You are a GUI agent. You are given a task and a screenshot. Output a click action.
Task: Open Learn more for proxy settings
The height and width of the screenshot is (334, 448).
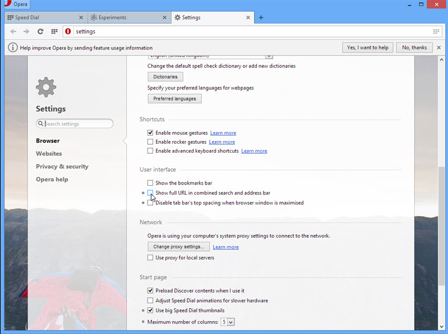click(226, 247)
